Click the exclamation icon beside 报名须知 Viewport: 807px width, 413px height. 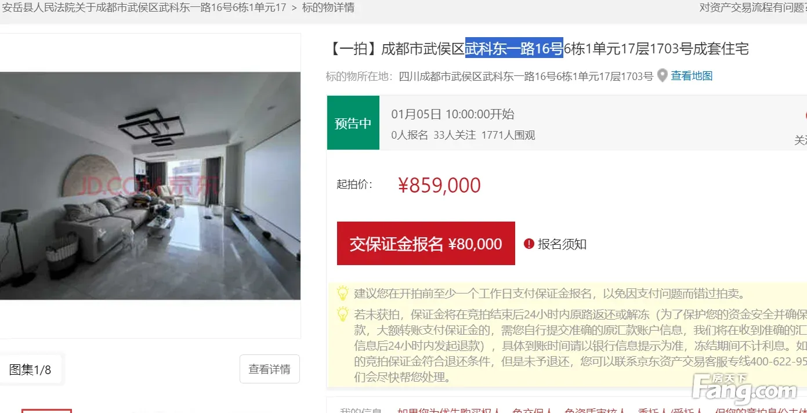click(529, 244)
